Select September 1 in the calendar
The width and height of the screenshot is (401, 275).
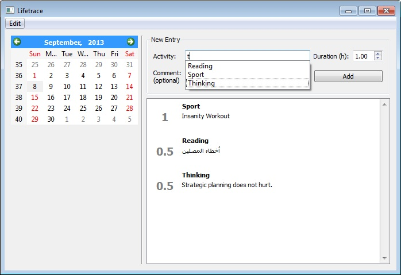(35, 76)
